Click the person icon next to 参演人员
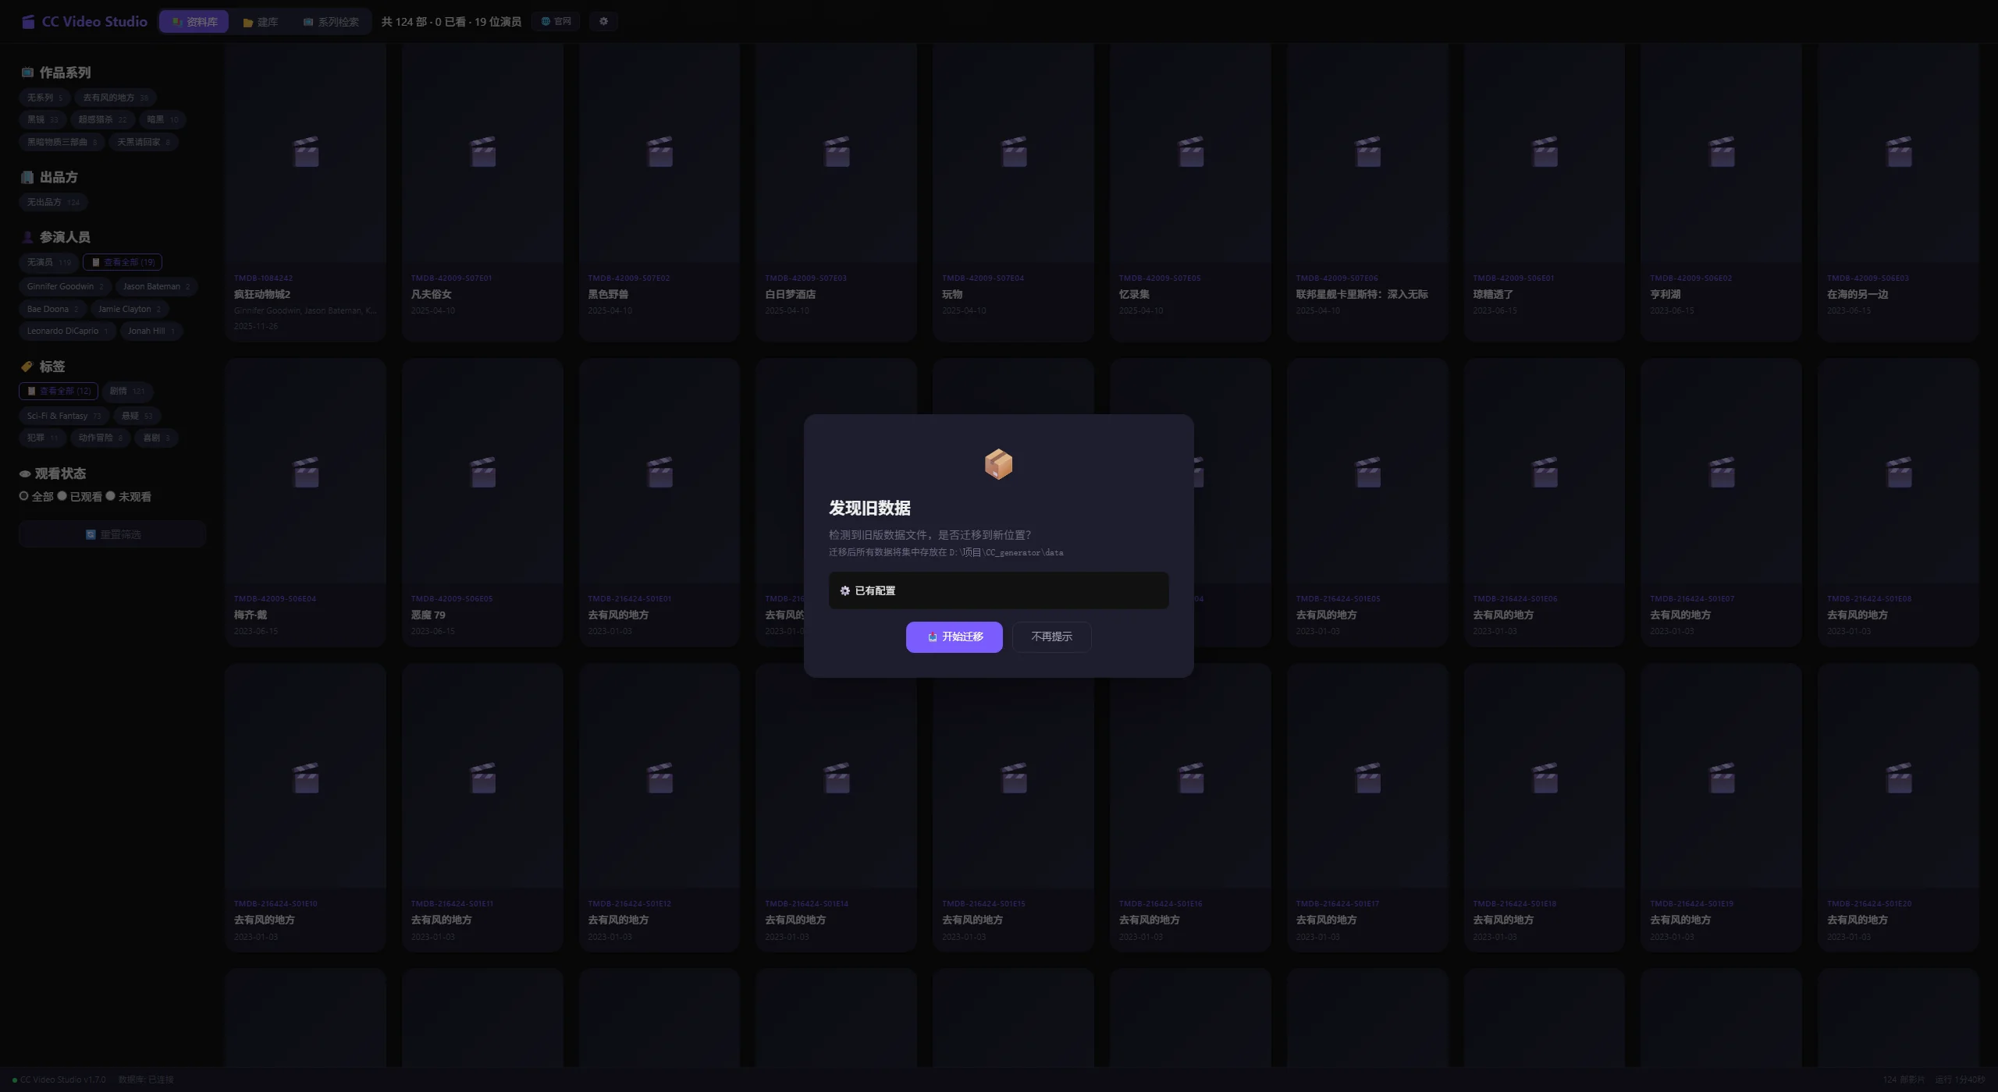 (27, 237)
